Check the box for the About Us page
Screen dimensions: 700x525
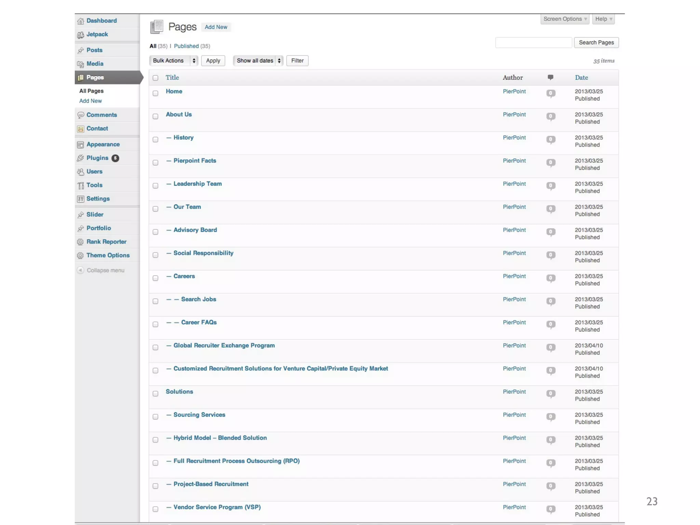[156, 117]
